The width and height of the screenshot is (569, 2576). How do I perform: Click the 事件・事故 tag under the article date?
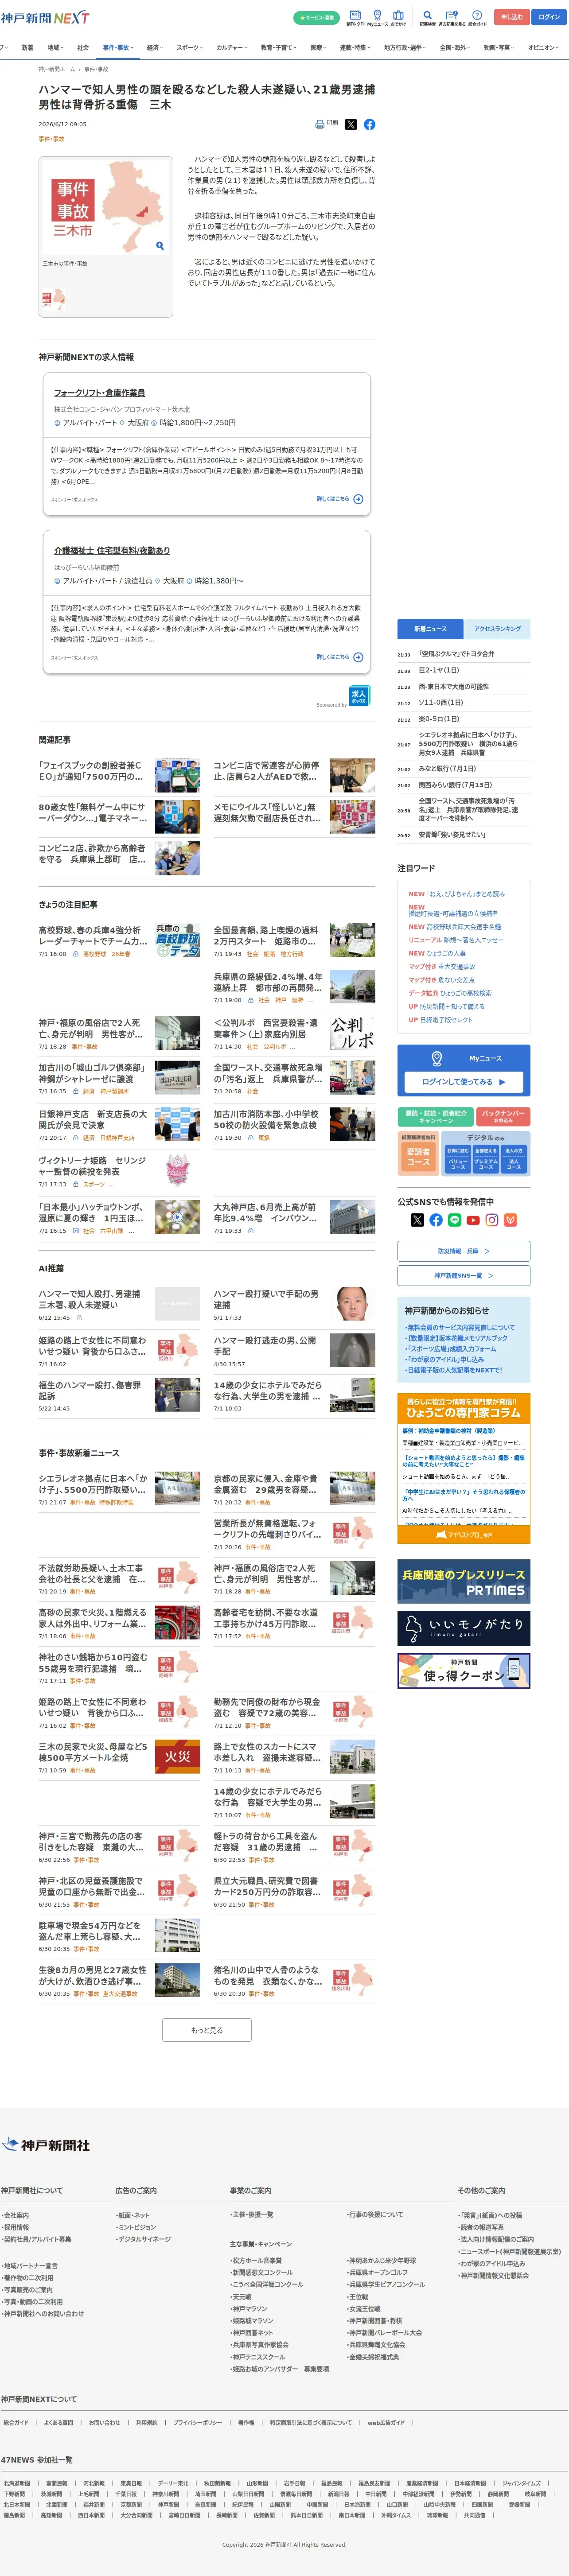point(51,139)
